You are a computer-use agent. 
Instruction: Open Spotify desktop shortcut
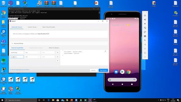click(x=4, y=61)
